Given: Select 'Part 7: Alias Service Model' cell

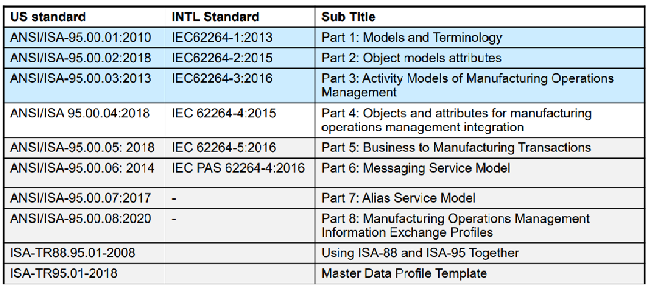Looking at the screenshot, I should pos(479,198).
